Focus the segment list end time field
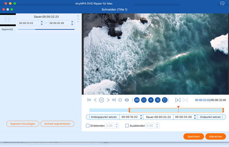The height and width of the screenshot is (147, 229). tap(60, 23)
